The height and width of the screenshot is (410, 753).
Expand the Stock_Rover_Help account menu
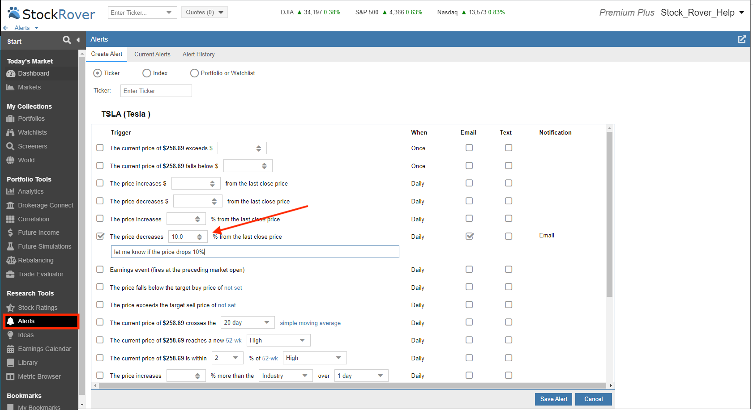pyautogui.click(x=742, y=13)
